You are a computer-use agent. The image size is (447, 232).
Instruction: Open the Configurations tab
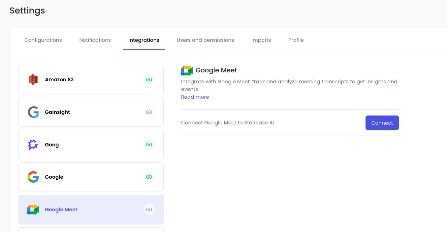click(x=43, y=40)
